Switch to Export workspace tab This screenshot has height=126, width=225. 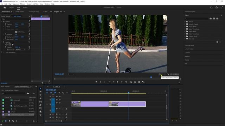(x=25, y=8)
